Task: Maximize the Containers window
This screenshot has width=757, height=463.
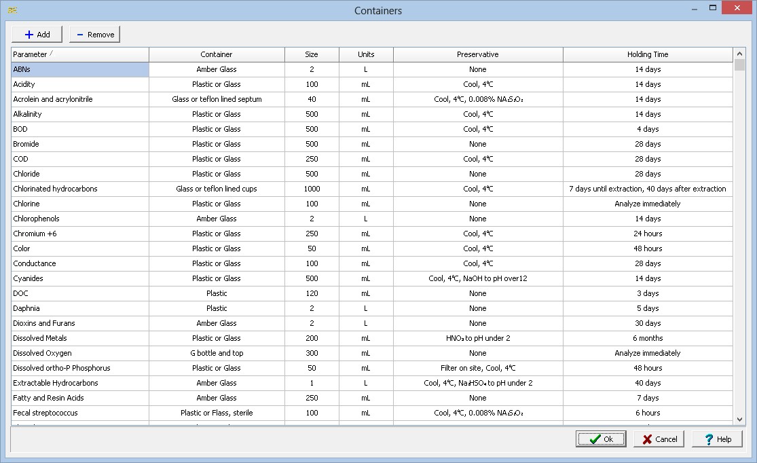Action: [x=713, y=8]
